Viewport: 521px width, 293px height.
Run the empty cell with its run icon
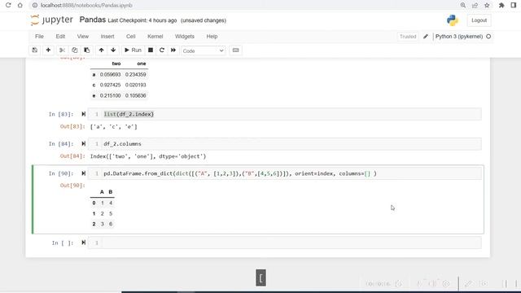click(83, 243)
